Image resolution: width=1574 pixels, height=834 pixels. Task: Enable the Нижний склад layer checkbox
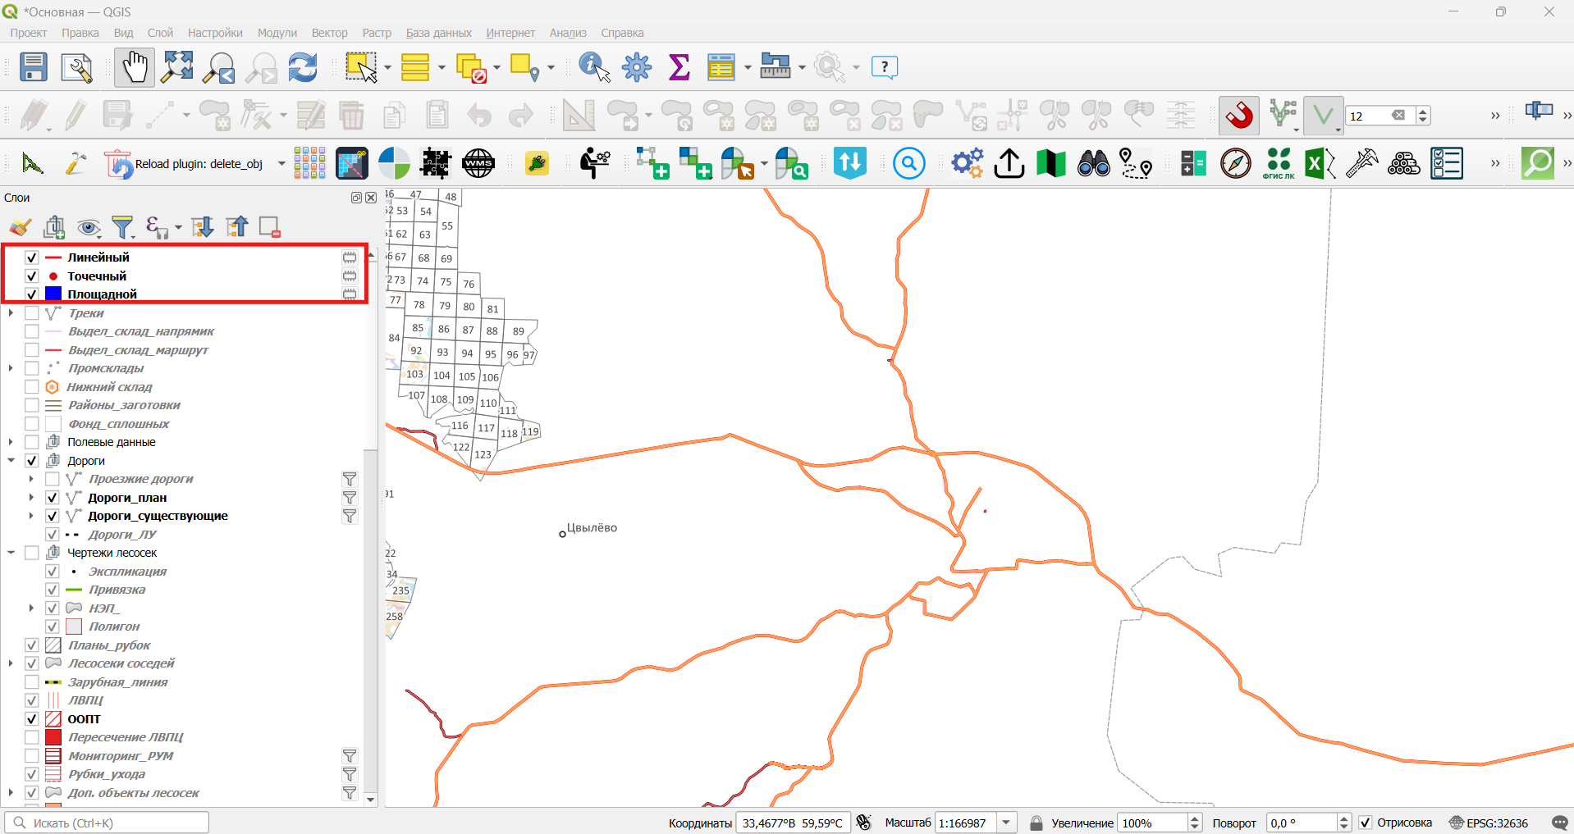click(32, 387)
